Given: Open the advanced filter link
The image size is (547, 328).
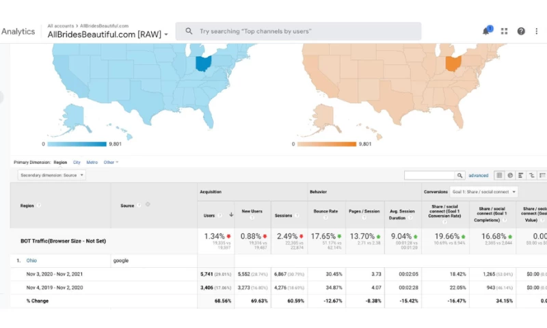Looking at the screenshot, I should [478, 176].
